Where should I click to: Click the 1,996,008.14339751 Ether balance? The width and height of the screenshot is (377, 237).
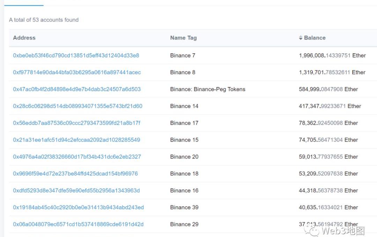click(332, 56)
